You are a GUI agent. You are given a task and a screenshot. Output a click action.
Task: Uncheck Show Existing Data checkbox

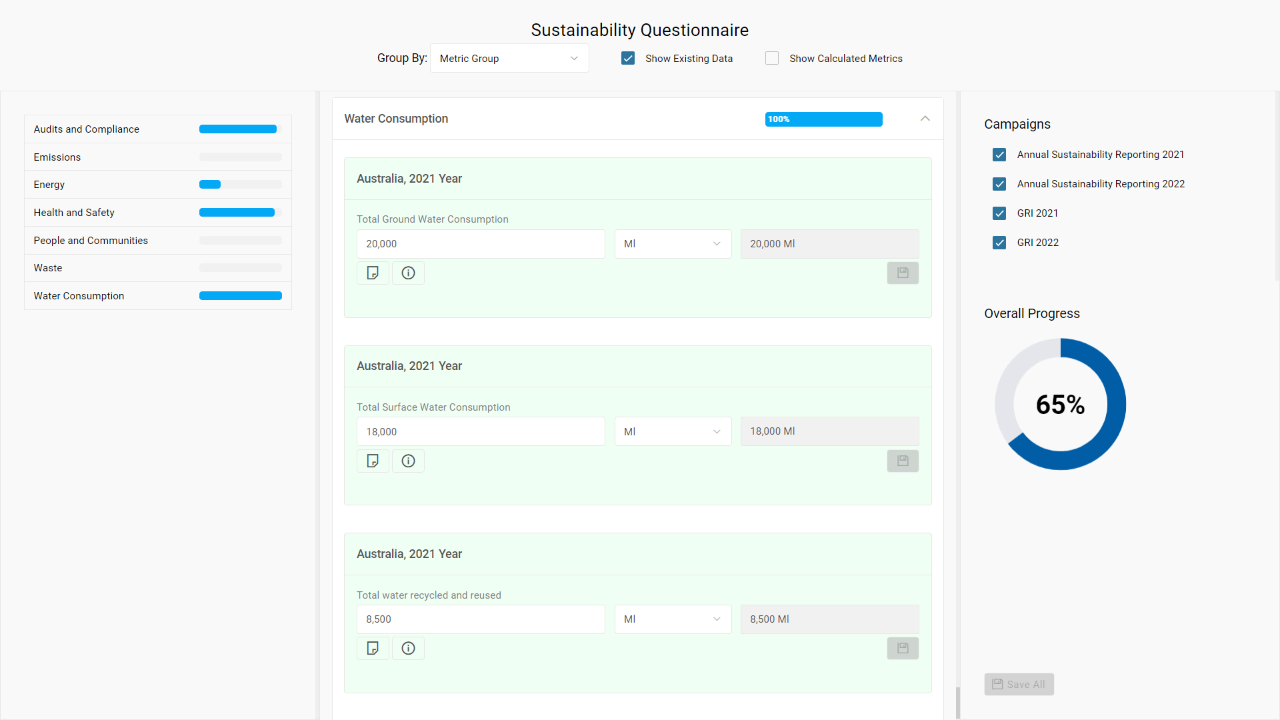point(628,59)
